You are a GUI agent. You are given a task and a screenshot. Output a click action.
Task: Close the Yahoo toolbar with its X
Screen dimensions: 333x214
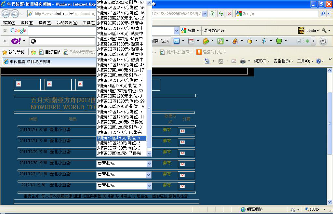point(5,41)
